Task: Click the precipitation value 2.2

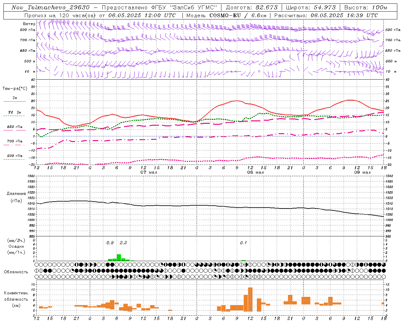Action: coord(123,243)
